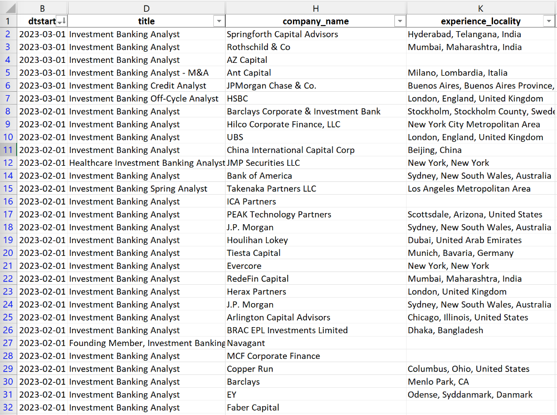
Task: Select cell 'Dhaka, Bangladesh'
Action: pos(481,330)
